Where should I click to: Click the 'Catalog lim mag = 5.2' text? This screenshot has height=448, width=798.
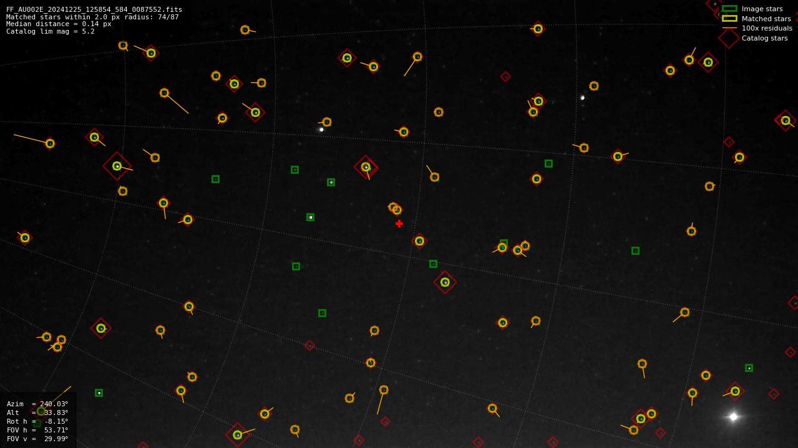coord(51,31)
